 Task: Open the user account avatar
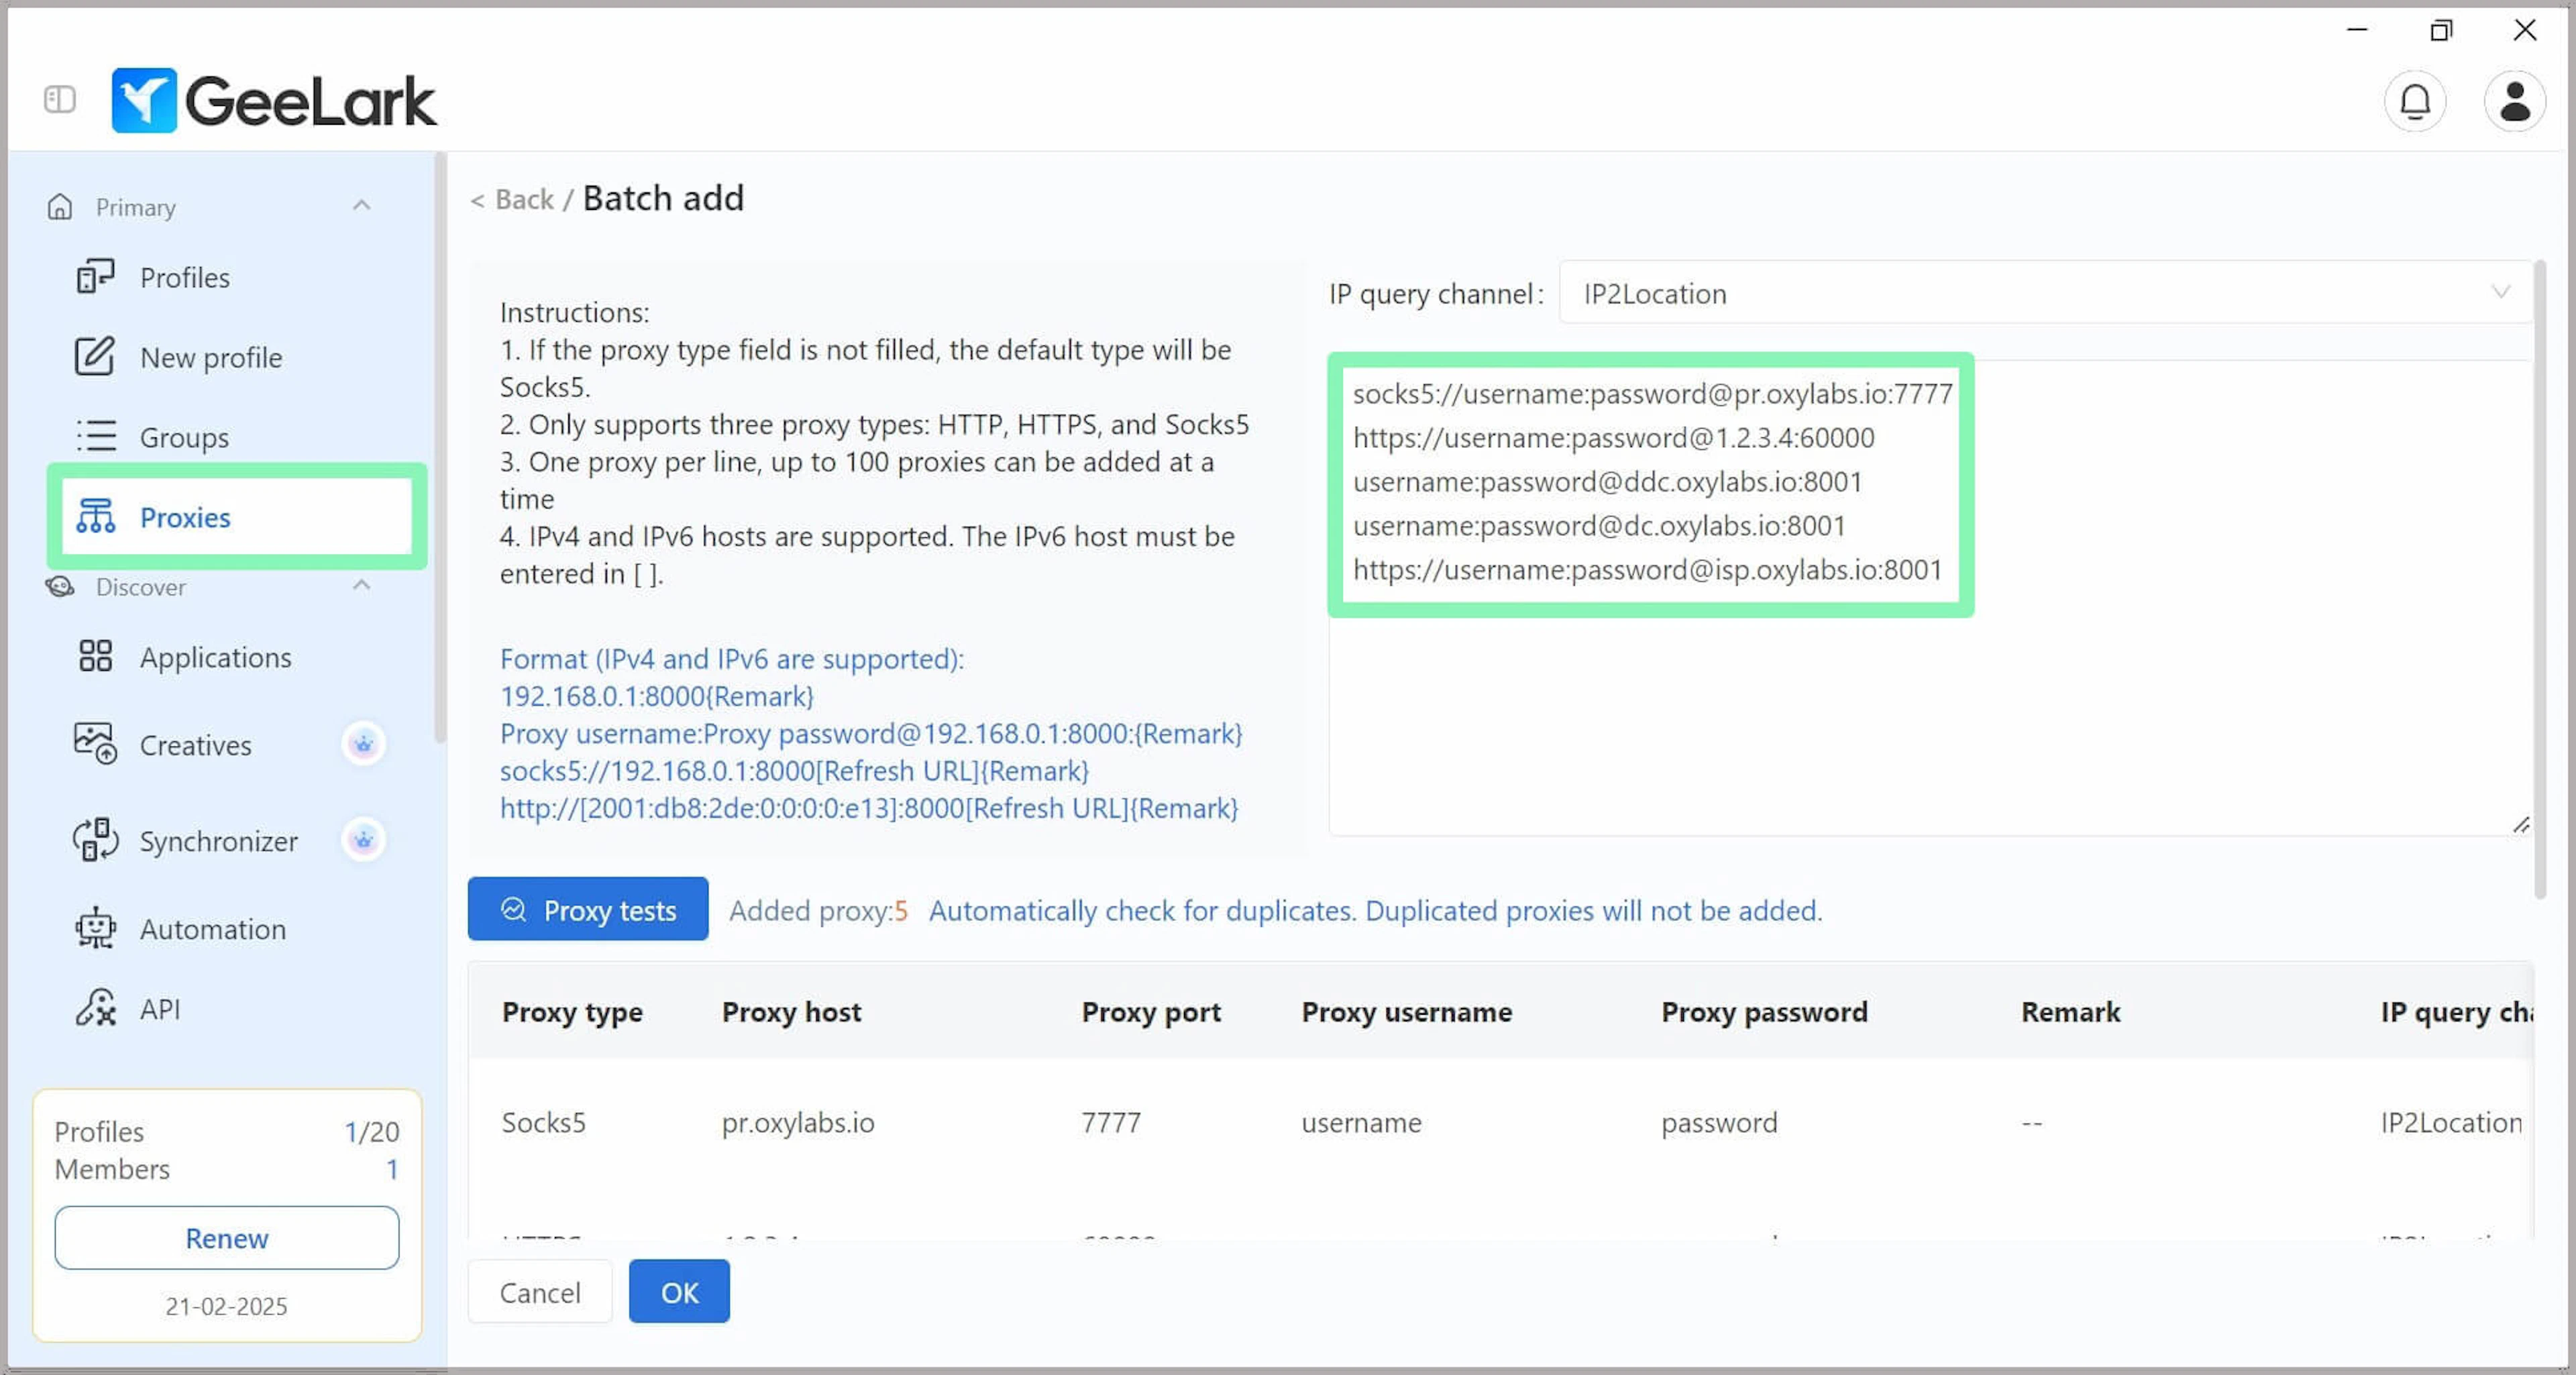tap(2514, 101)
